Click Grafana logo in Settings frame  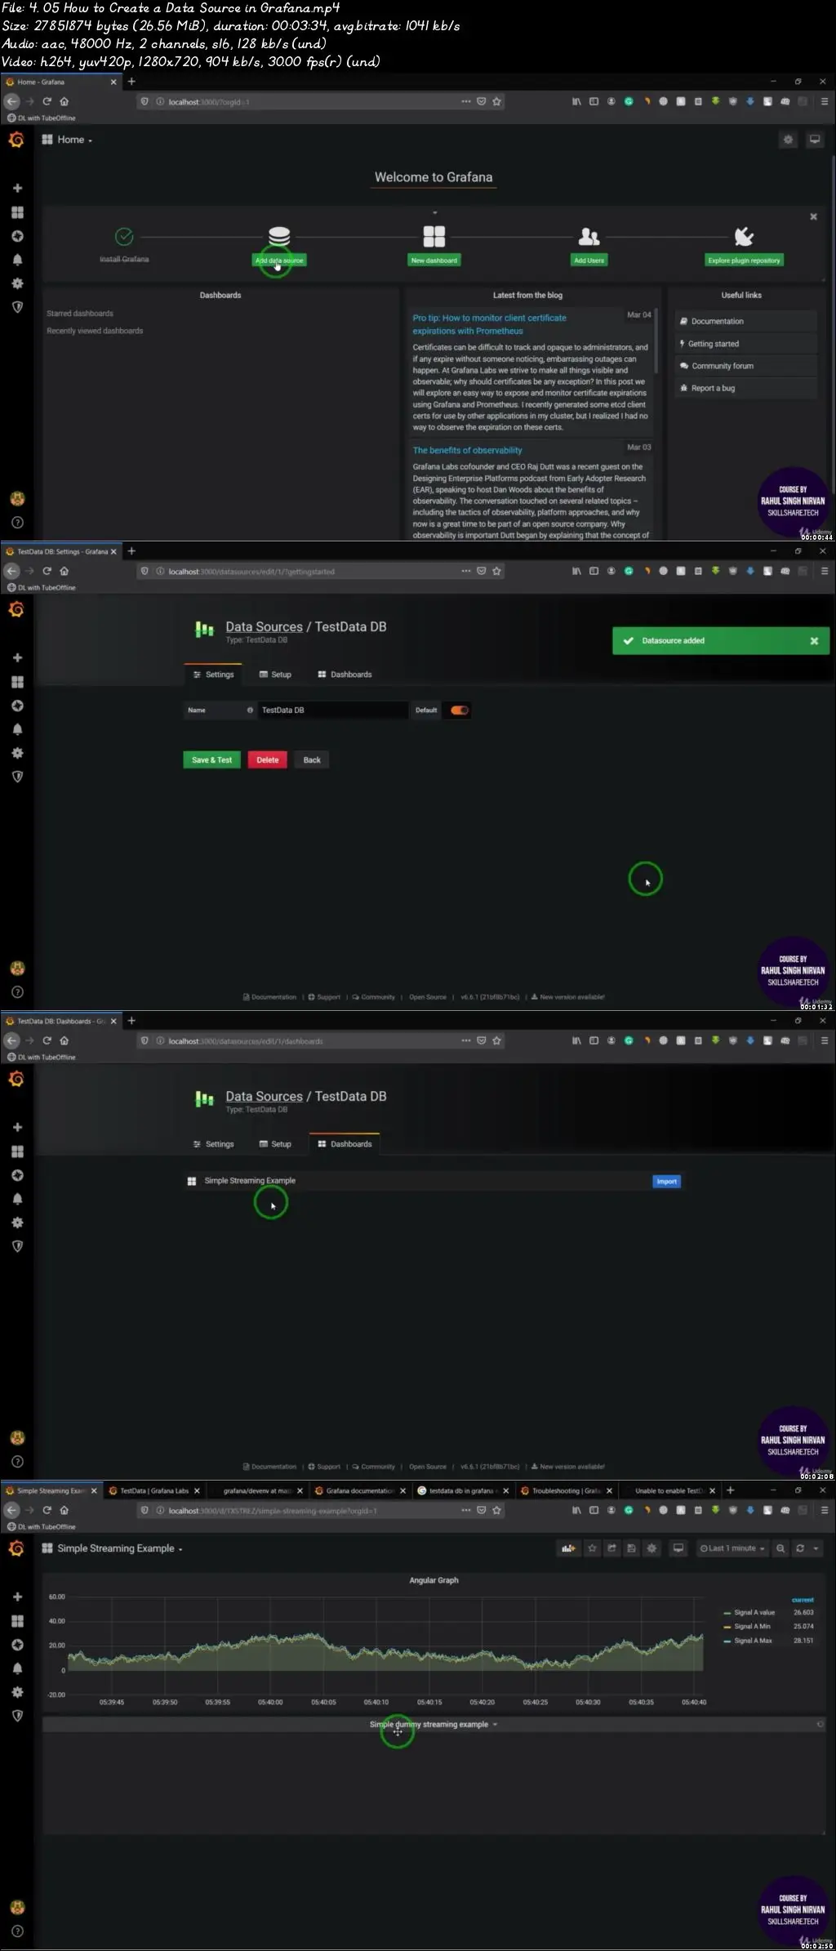click(16, 610)
